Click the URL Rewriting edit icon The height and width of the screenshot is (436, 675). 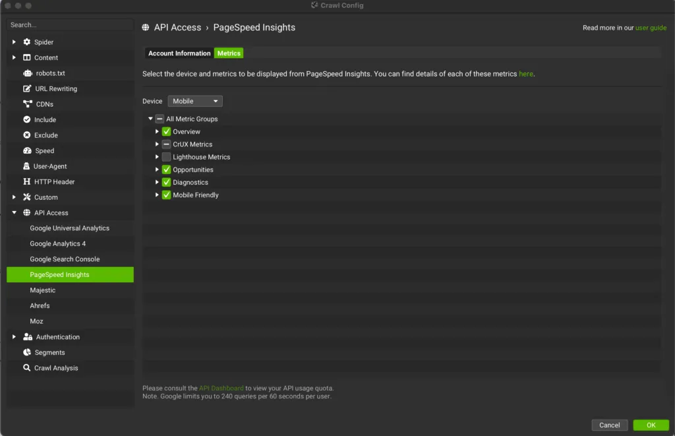[x=27, y=88]
